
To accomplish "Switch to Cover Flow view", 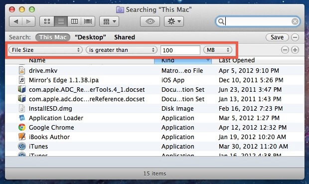I will pos(88,21).
